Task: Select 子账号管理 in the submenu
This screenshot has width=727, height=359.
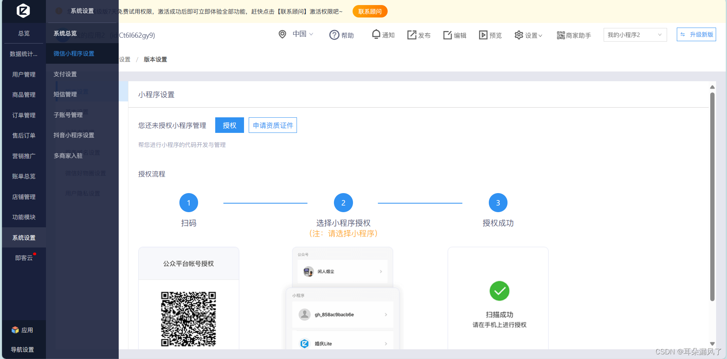Action: 82,115
